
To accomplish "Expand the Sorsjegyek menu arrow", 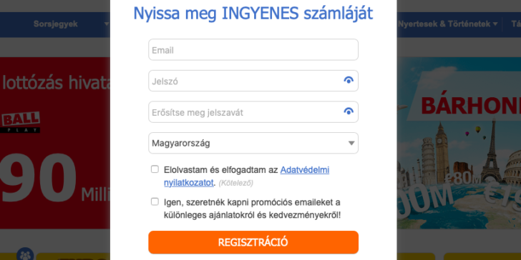I will [x=107, y=24].
